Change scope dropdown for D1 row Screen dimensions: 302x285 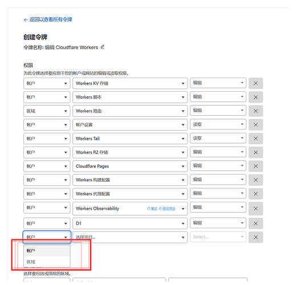coord(47,223)
